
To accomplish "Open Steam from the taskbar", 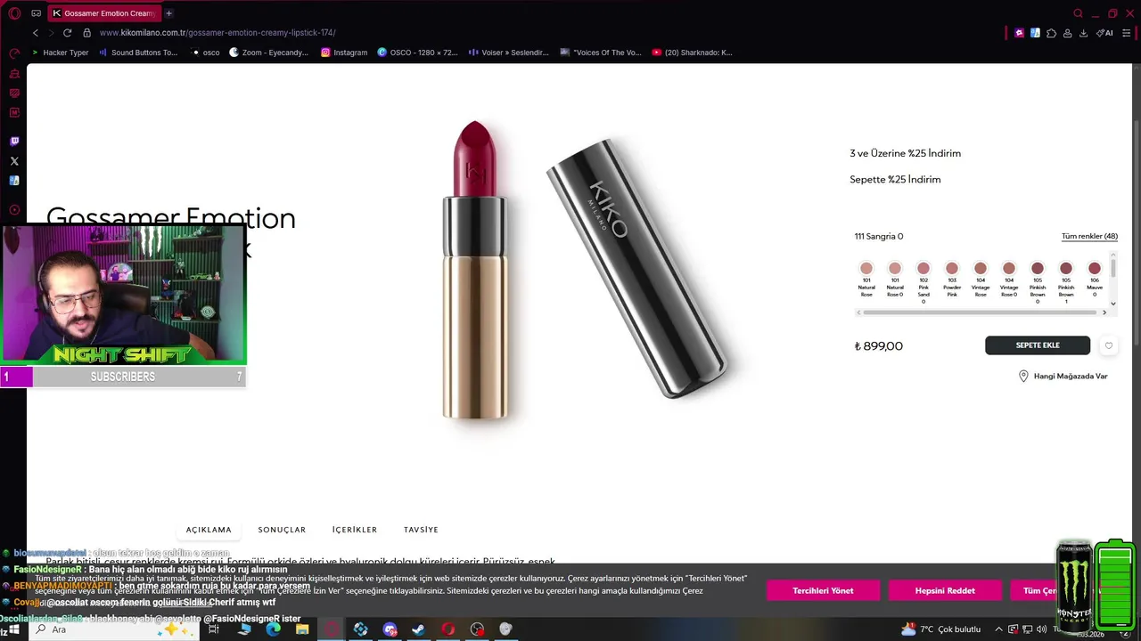I will coord(418,629).
